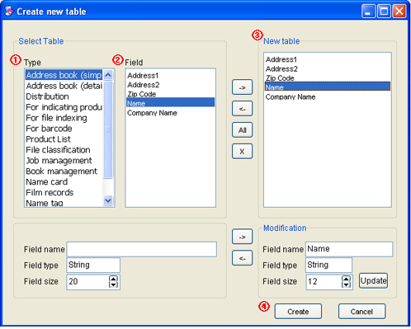Click the All fields transfer button
The image size is (411, 329).
pyautogui.click(x=242, y=130)
